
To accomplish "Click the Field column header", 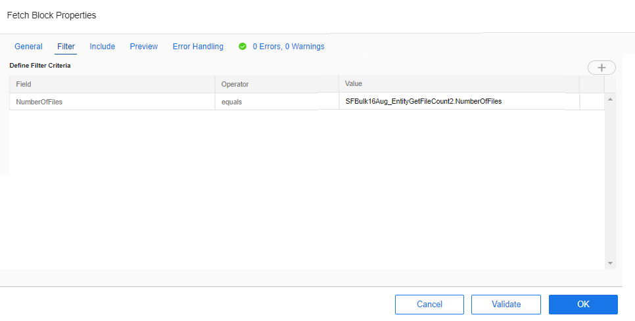I will point(112,84).
